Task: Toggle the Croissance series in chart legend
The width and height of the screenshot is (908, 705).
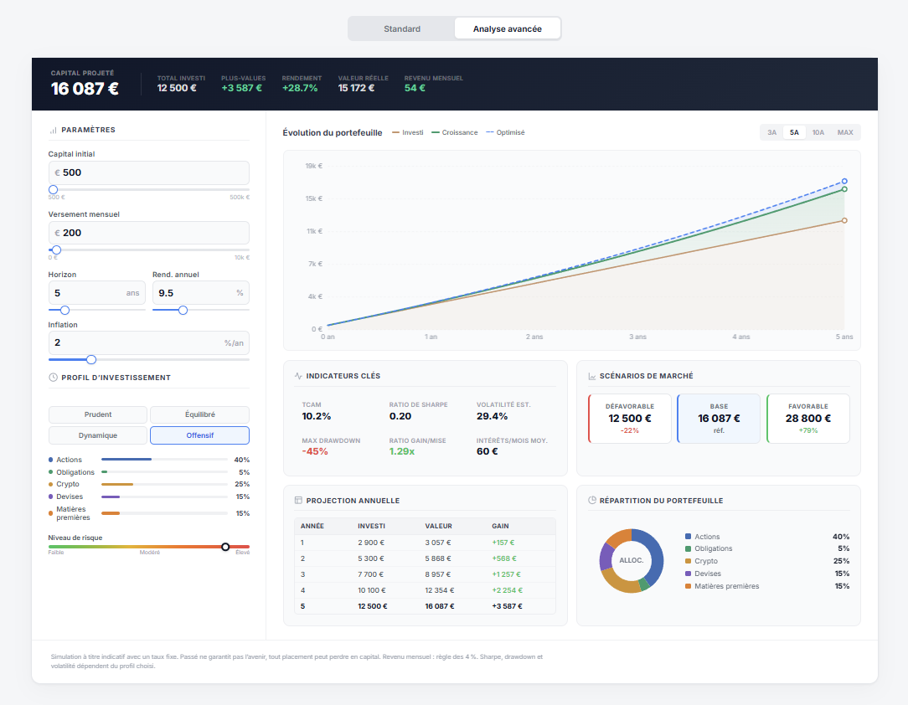Action: (x=453, y=132)
